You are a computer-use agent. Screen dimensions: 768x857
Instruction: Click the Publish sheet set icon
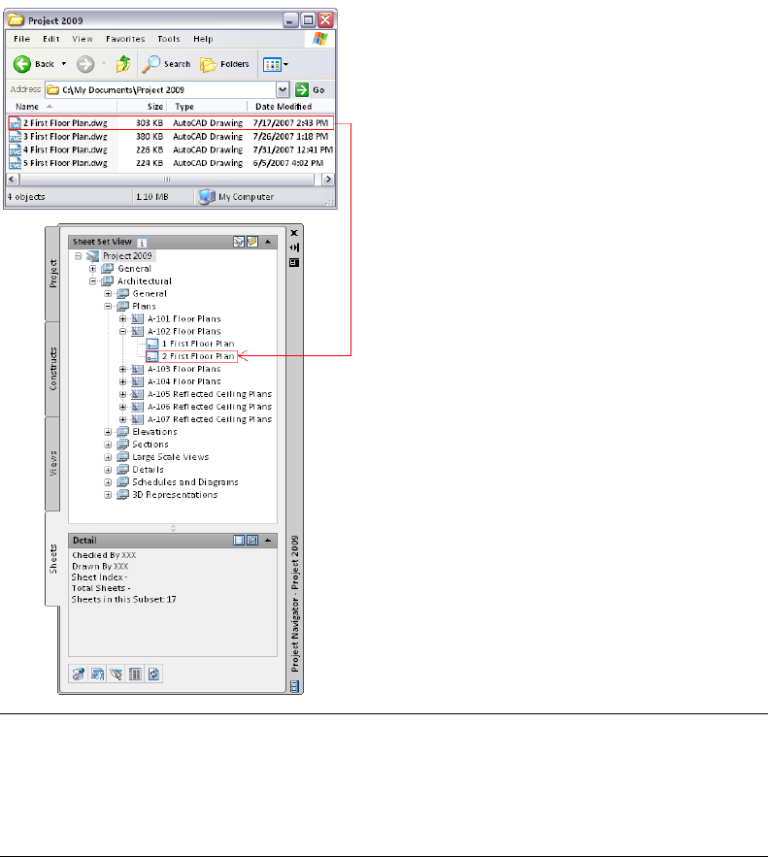(x=79, y=674)
